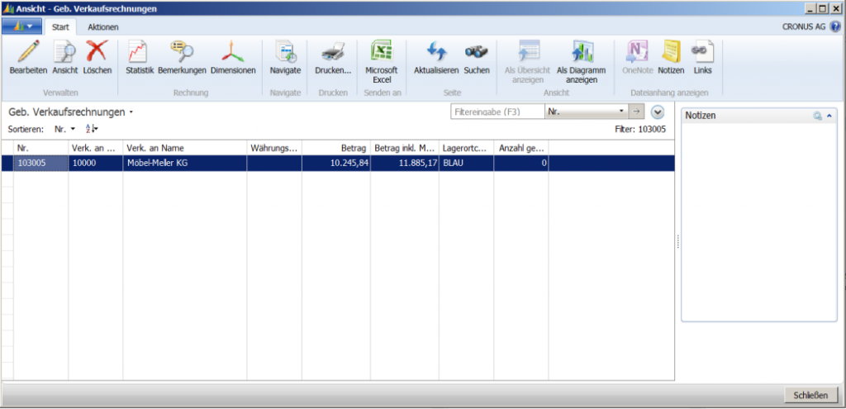The image size is (846, 409).
Task: Switch to the Aktionen ribbon tab
Action: coord(103,27)
